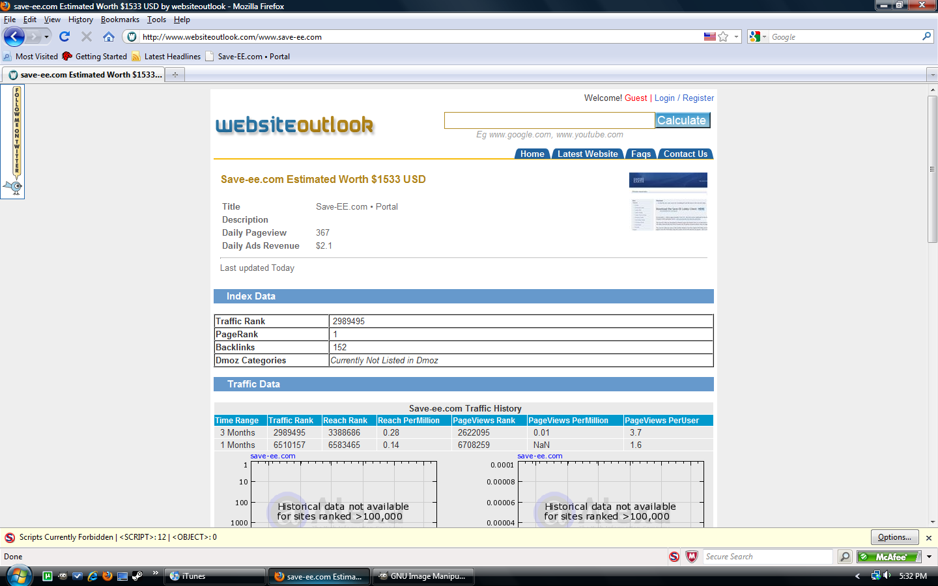Open the Bookmarks menu
This screenshot has width=938, height=586.
click(120, 20)
